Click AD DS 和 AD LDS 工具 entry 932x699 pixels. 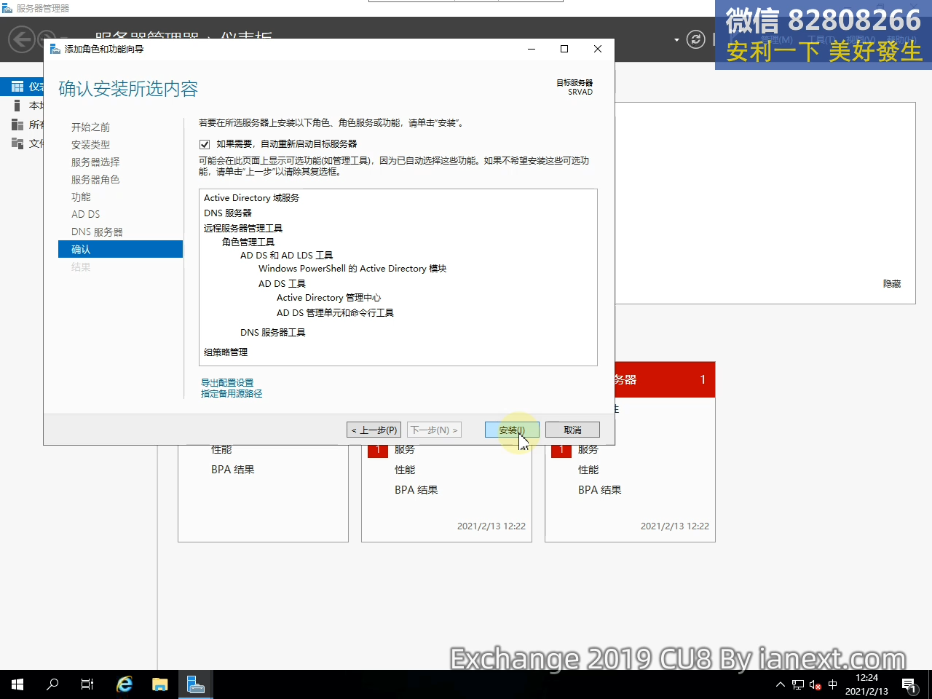287,256
